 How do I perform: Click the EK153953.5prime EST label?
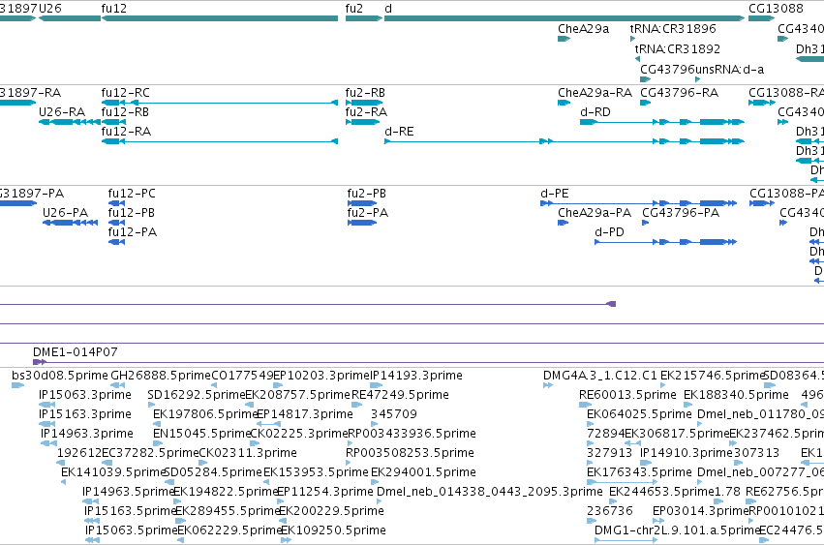316,472
